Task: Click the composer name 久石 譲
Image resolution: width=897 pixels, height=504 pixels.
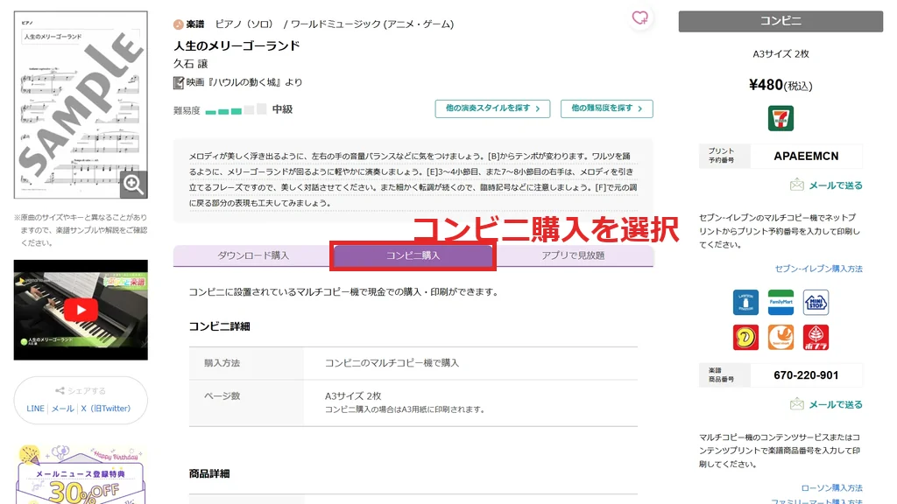Action: tap(190, 64)
